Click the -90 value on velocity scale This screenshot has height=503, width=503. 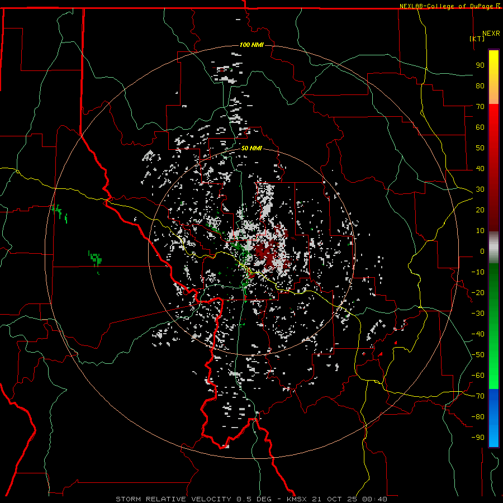point(478,438)
